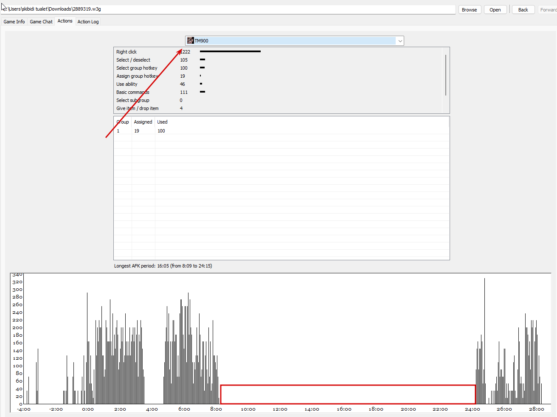Select the Right click action row

click(x=278, y=52)
